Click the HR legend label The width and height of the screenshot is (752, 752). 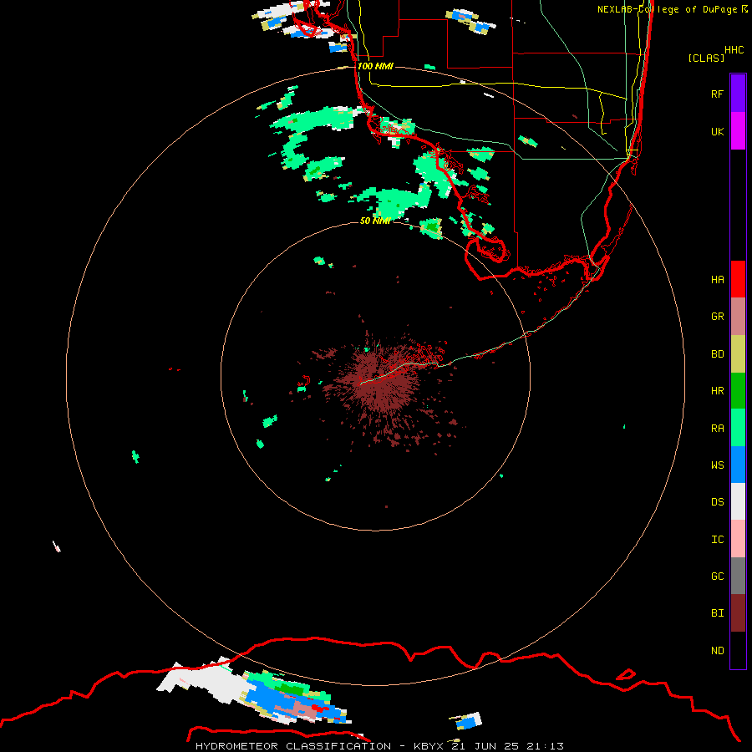point(717,391)
